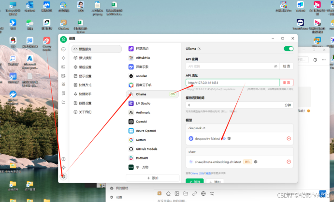Click the link icon in the chat toolbar
334x202 pixels.
[x=194, y=193]
